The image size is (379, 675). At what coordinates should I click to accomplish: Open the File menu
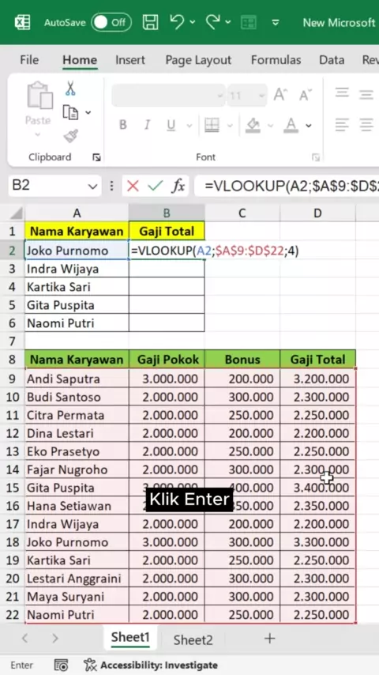pos(29,60)
